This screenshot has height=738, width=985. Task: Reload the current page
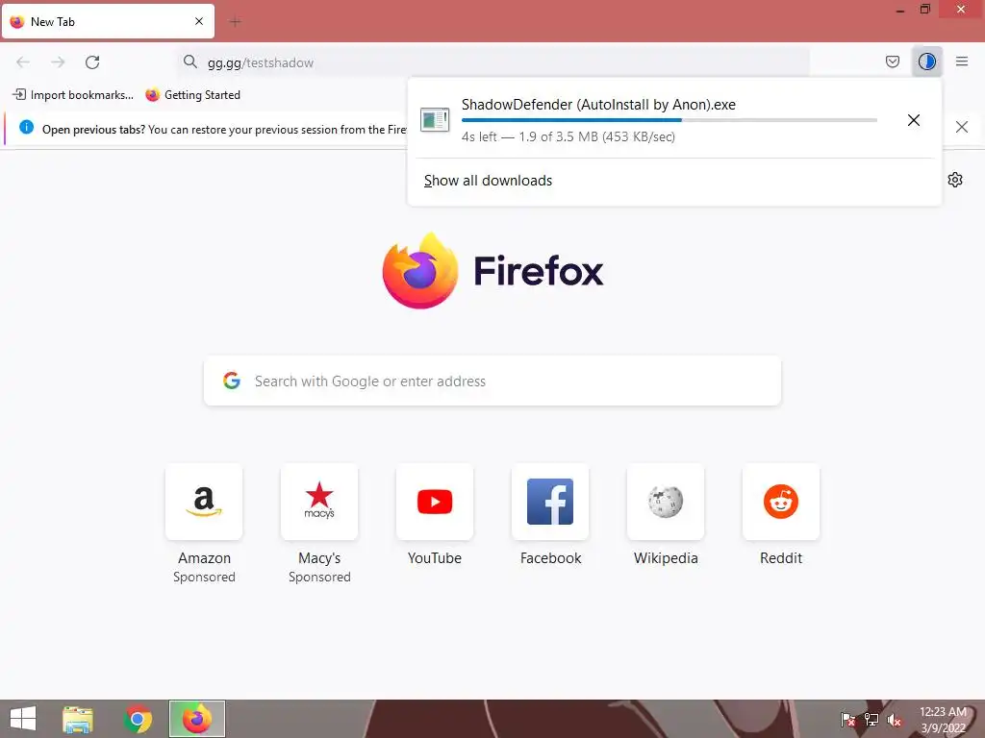[92, 62]
